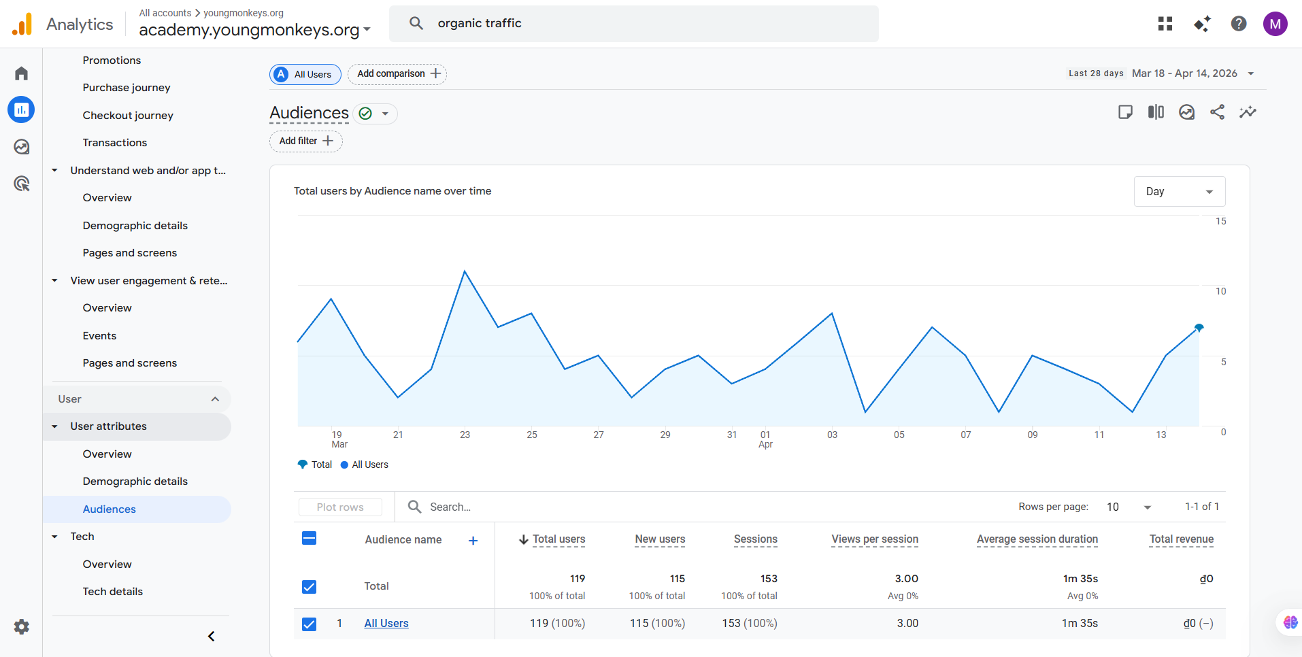Viewport: 1302px width, 657px height.
Task: Open Admin settings gear icon
Action: pos(21,626)
